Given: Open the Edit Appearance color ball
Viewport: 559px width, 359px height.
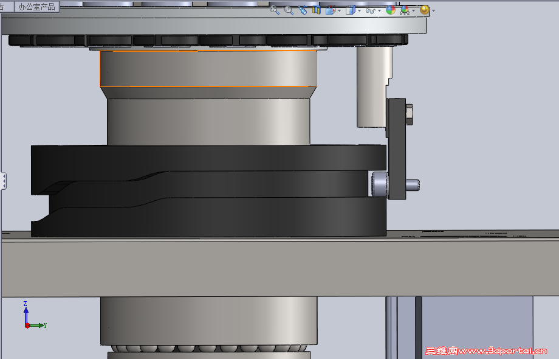Looking at the screenshot, I should pos(391,10).
